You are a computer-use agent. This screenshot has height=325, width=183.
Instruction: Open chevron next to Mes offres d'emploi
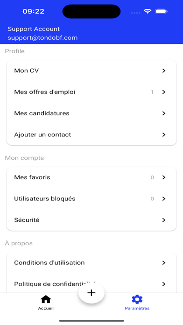click(164, 92)
